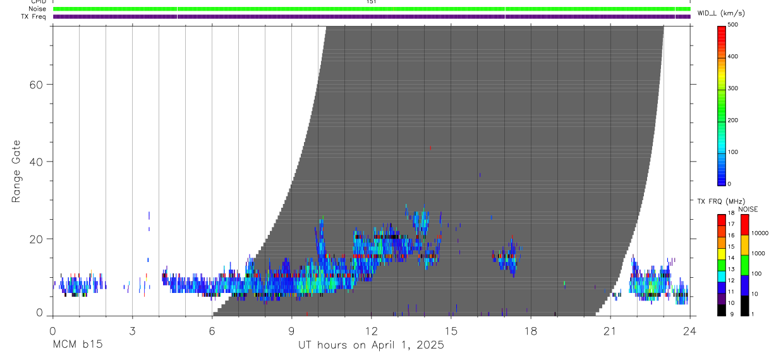Click the 20 tick on Range Gate axis
The height and width of the screenshot is (358, 776).
(x=36, y=239)
